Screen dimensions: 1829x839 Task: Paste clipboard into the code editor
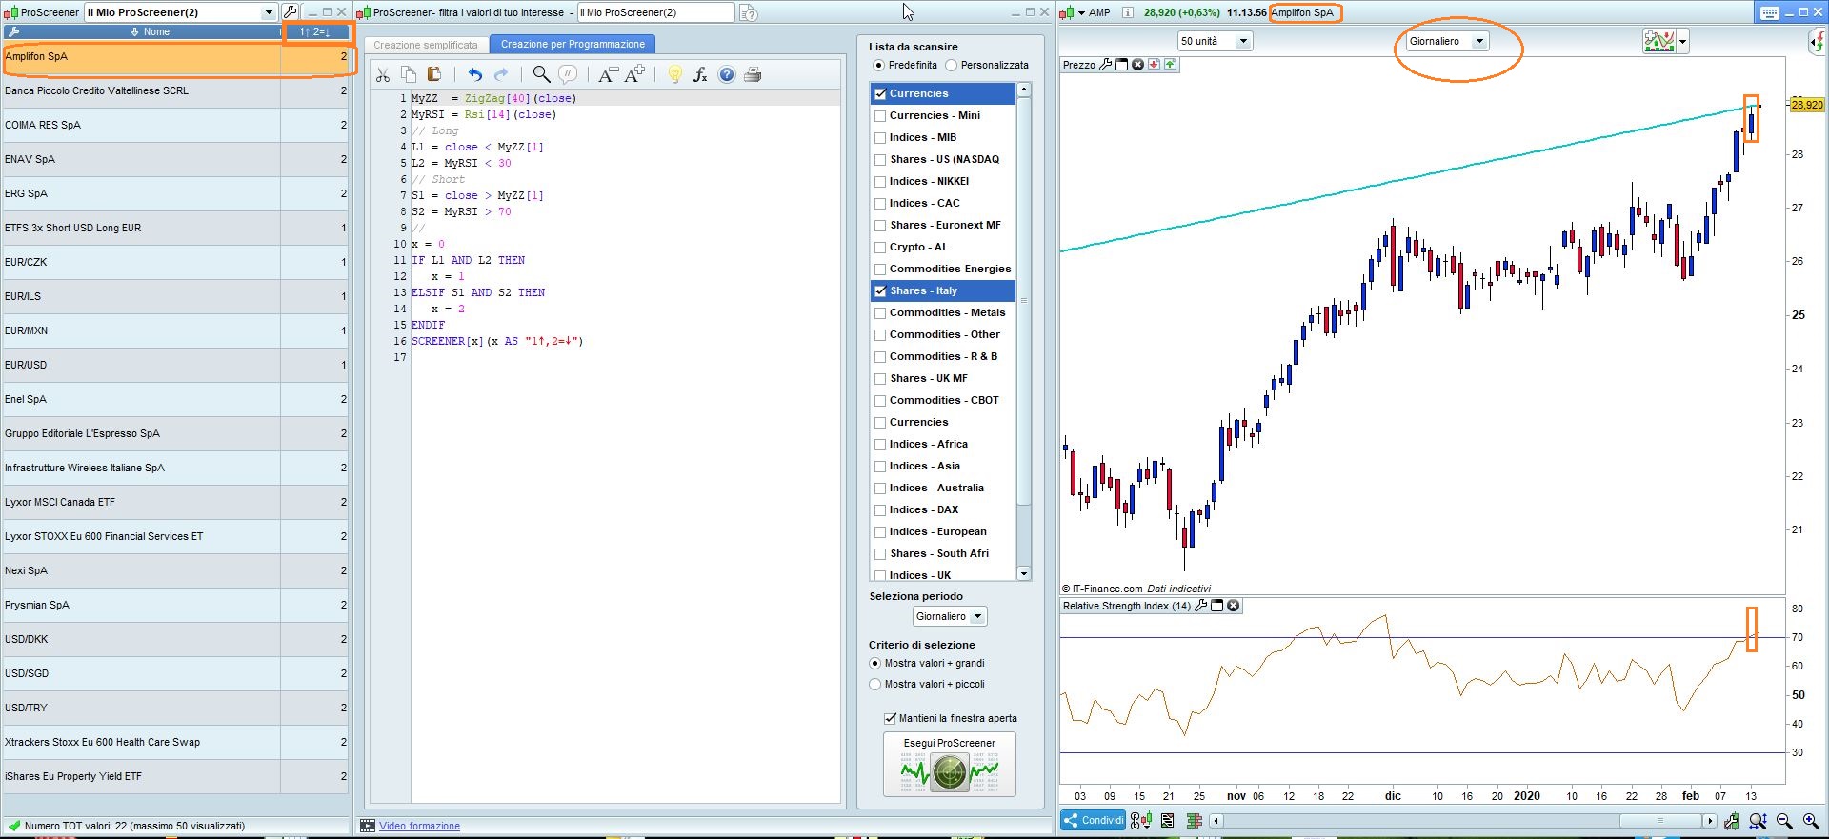[434, 75]
